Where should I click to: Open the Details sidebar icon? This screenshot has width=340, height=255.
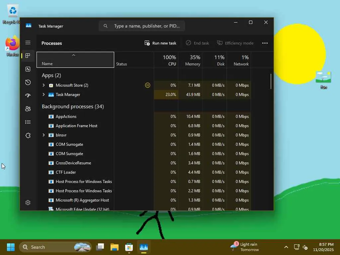28,122
